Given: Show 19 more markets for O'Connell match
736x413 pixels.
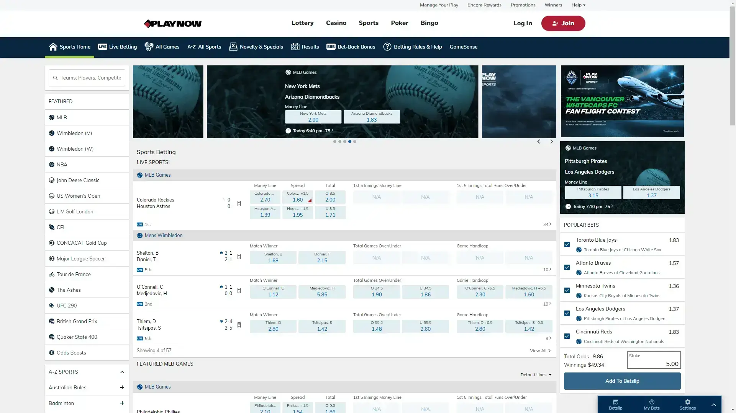Looking at the screenshot, I should tap(547, 304).
